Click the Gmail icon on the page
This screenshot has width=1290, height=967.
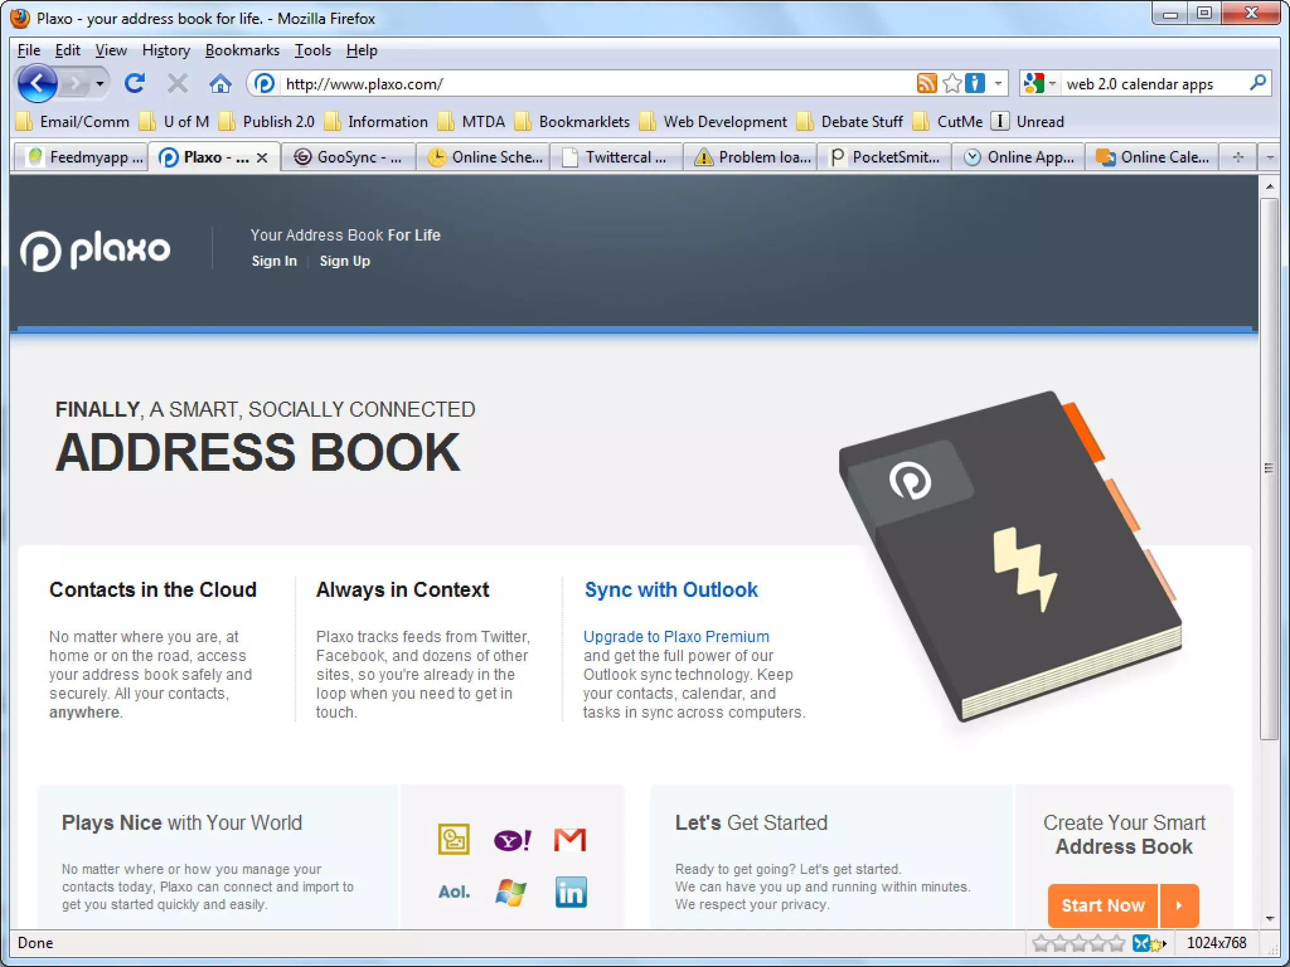click(x=569, y=839)
